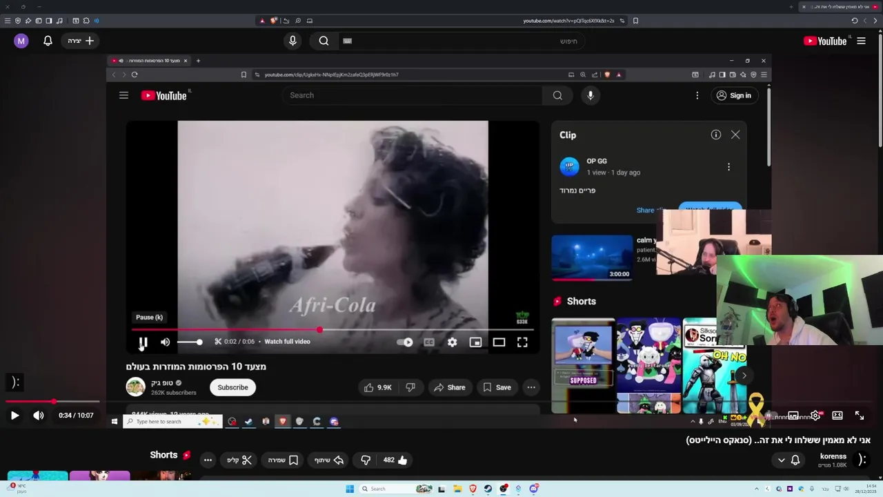Adjust the inner clip volume slider
The height and width of the screenshot is (497, 883).
(190, 342)
